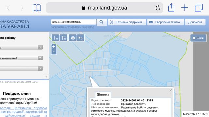Open Safari bookmarks book icon
Screen dimensions: 209x117
(37, 8)
